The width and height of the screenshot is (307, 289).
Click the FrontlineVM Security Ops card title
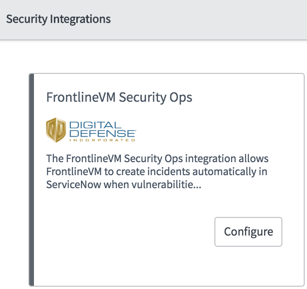(119, 98)
